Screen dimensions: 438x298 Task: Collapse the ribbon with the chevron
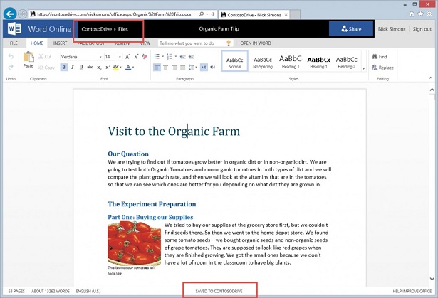tap(430, 78)
